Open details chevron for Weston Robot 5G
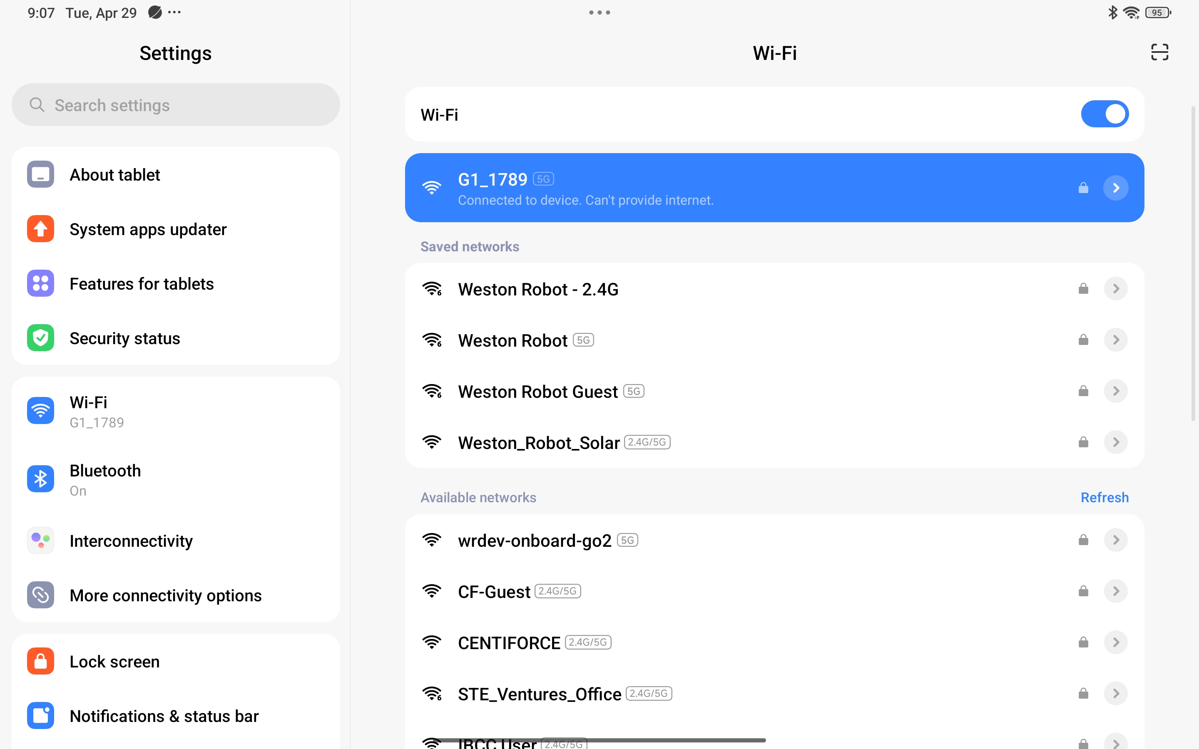 coord(1116,340)
